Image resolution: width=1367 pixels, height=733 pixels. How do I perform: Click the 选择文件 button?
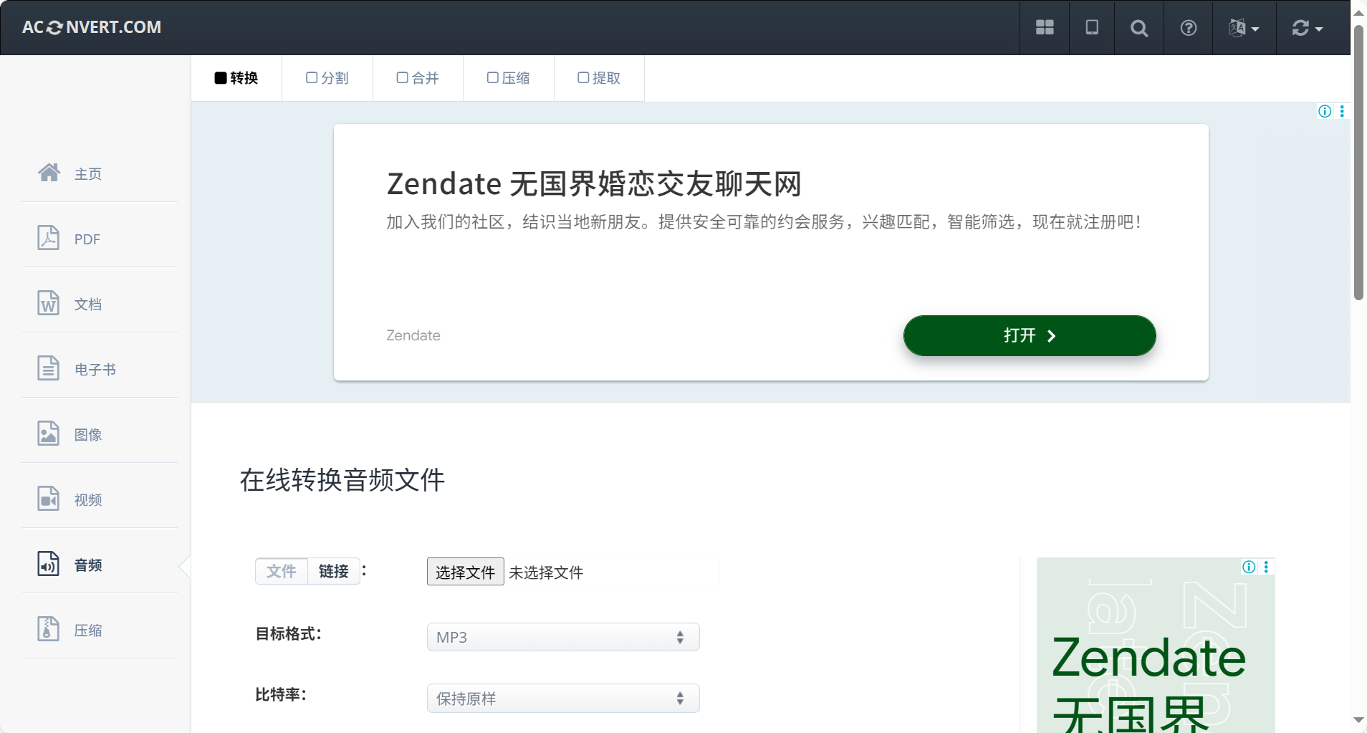(x=466, y=572)
